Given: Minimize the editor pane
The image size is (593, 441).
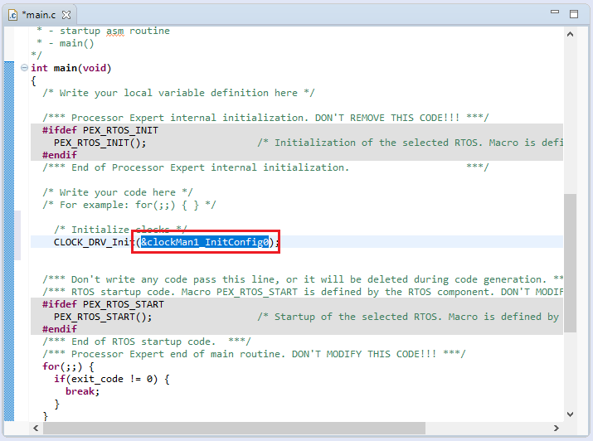Looking at the screenshot, I should (554, 12).
